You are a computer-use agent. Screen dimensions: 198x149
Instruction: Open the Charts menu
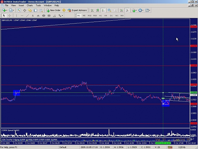click(x=30, y=5)
